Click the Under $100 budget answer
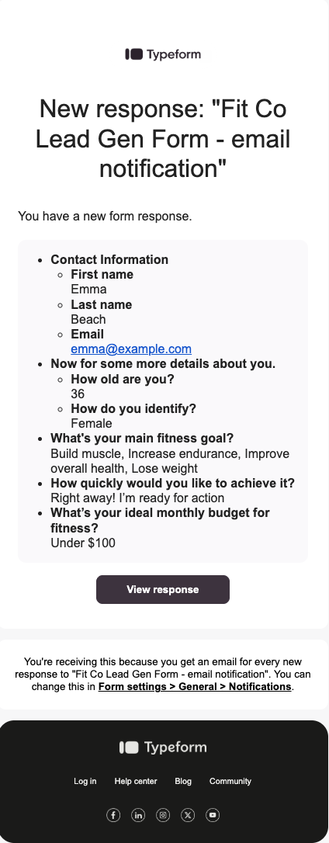This screenshot has width=329, height=843. click(x=83, y=543)
